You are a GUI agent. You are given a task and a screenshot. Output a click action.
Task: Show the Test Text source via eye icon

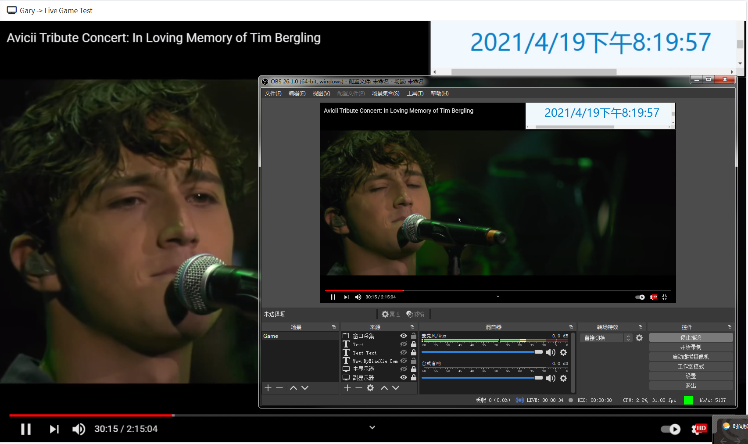click(x=404, y=352)
